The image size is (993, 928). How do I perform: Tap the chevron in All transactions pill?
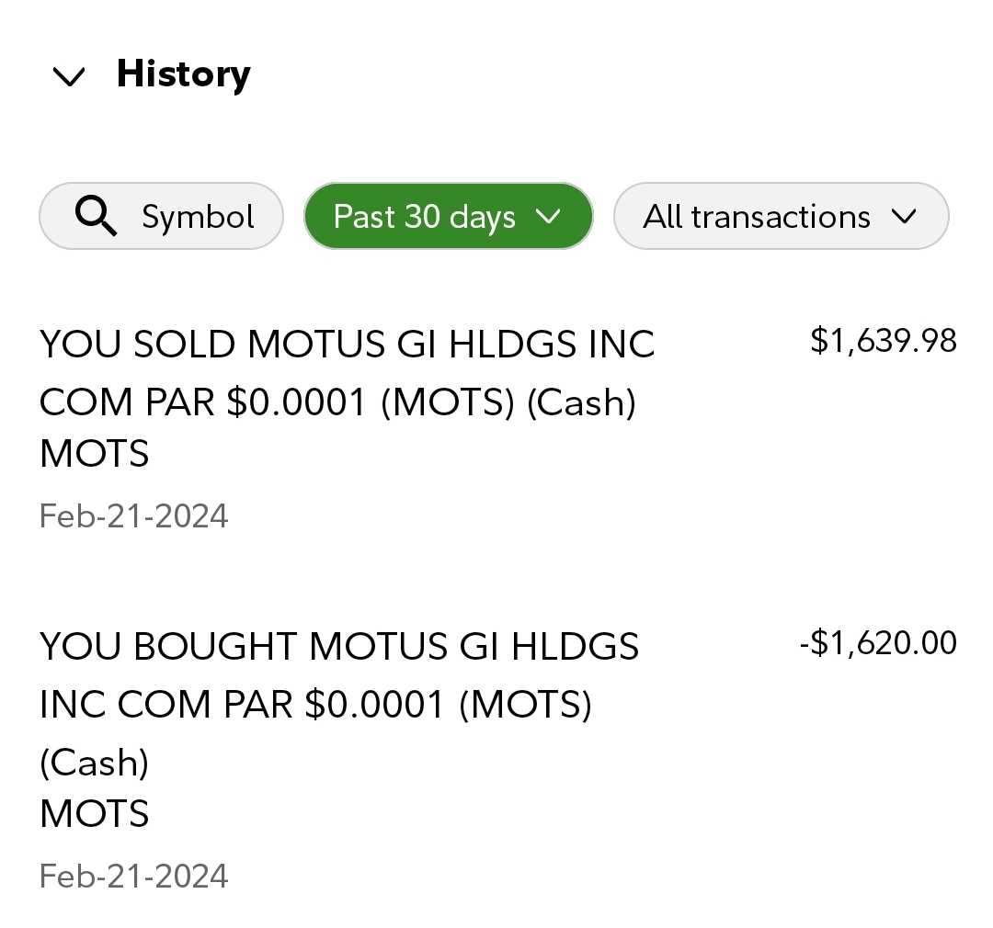pyautogui.click(x=904, y=217)
